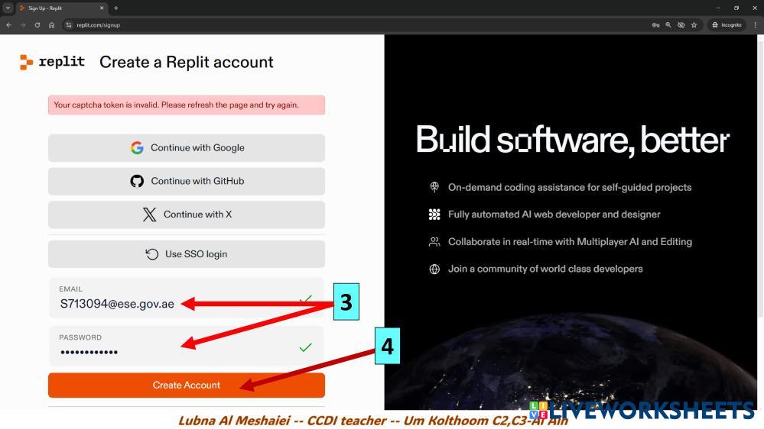Open Chrome three-dot menu

click(755, 24)
